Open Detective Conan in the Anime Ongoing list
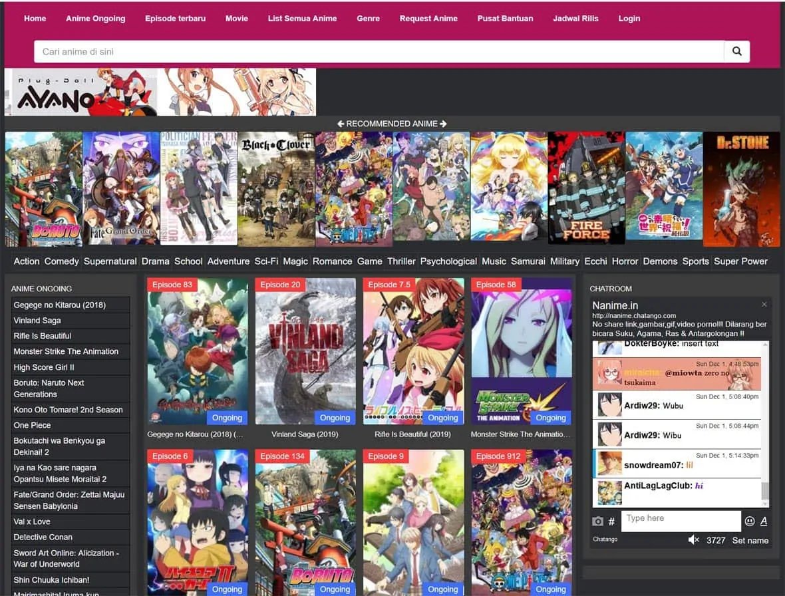The image size is (785, 596). point(43,537)
